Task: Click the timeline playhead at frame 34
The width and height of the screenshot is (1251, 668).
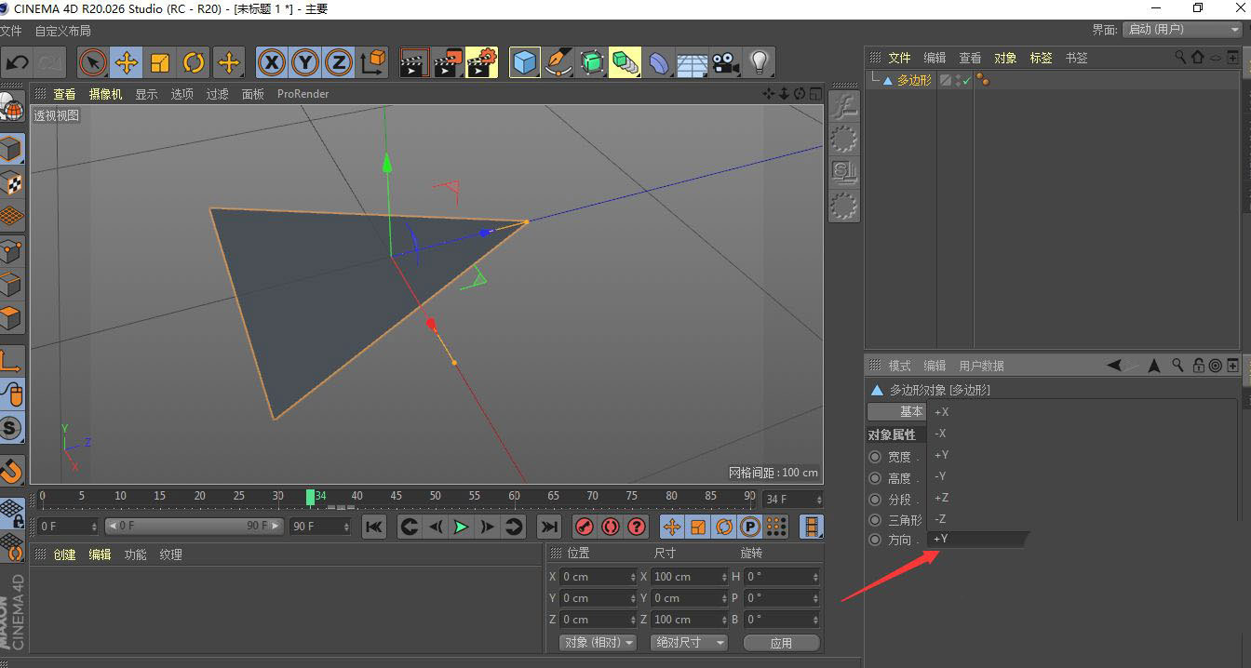Action: [311, 498]
